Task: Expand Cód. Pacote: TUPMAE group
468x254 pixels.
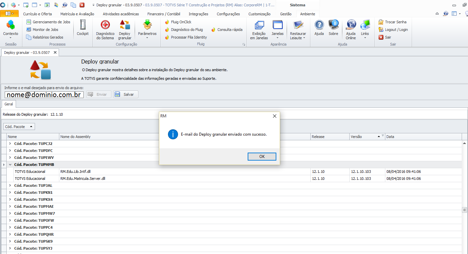Action: [x=10, y=206]
